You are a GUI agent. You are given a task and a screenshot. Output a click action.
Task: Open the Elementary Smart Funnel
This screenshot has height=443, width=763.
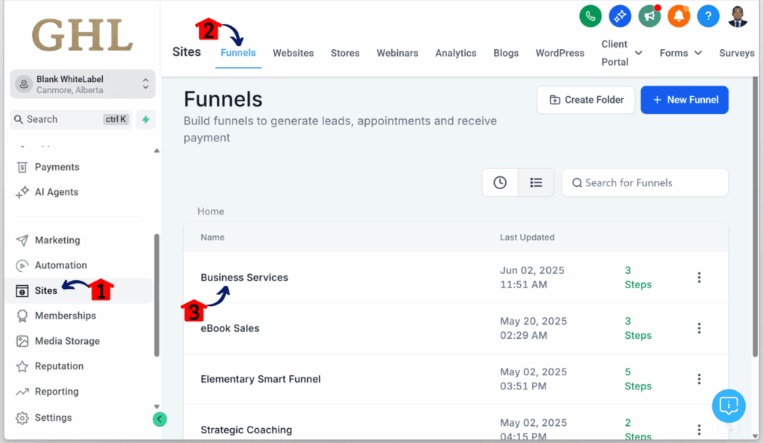260,379
